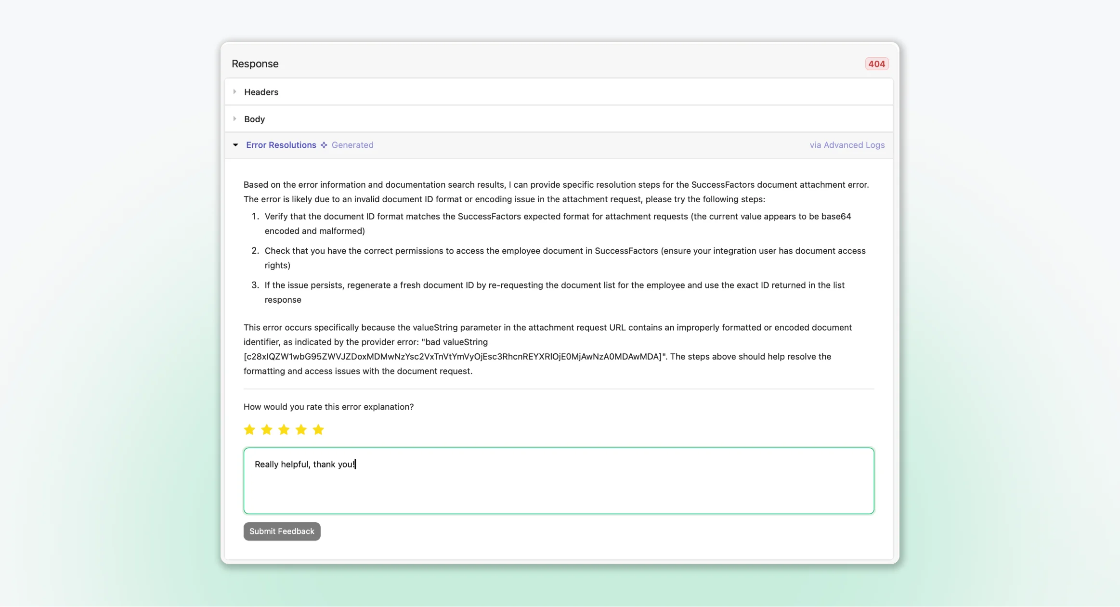
Task: Click the sparkle icon beside Generated
Action: pos(324,145)
